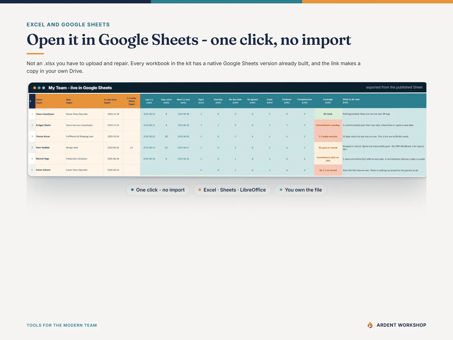453x340 pixels.
Task: Click the 'Commitments overdue' coverage cell
Action: coord(328,125)
